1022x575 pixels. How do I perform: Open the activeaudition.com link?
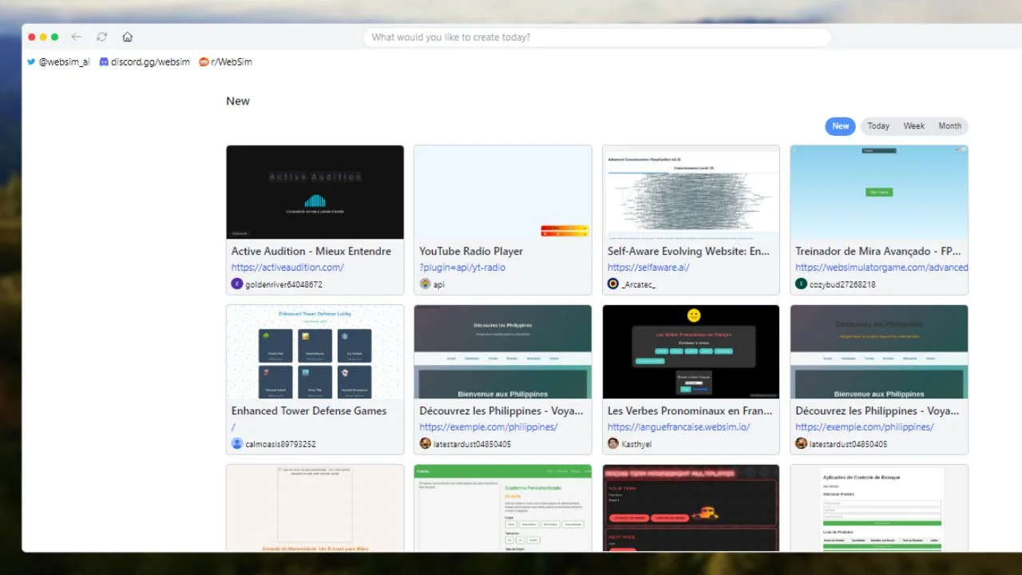(287, 268)
